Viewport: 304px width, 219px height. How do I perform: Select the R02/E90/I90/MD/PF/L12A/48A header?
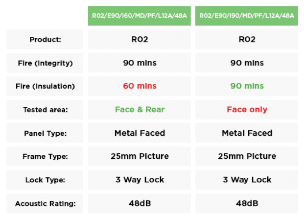pyautogui.click(x=246, y=16)
